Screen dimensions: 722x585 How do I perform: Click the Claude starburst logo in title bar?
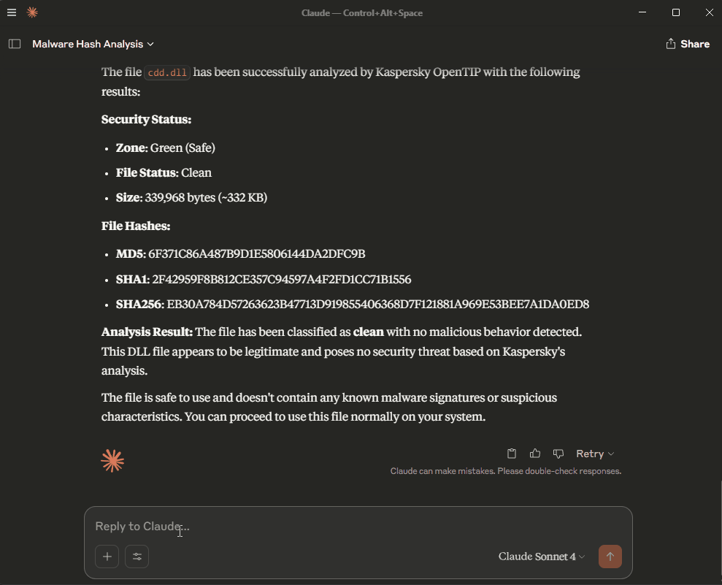click(x=32, y=12)
